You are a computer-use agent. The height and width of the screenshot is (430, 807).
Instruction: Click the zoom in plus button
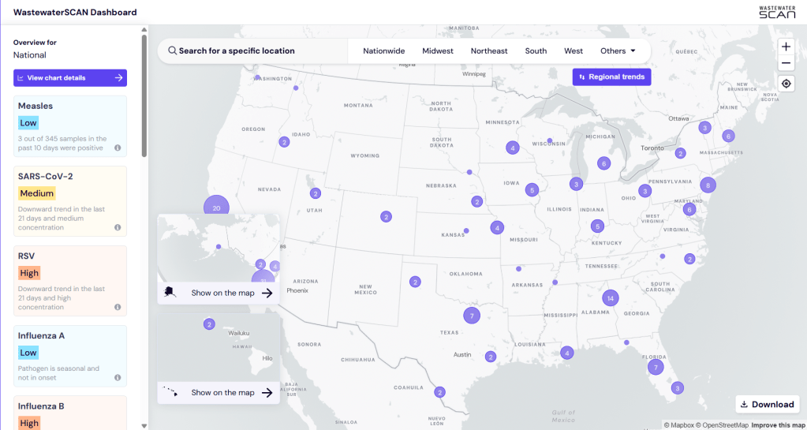click(x=786, y=47)
